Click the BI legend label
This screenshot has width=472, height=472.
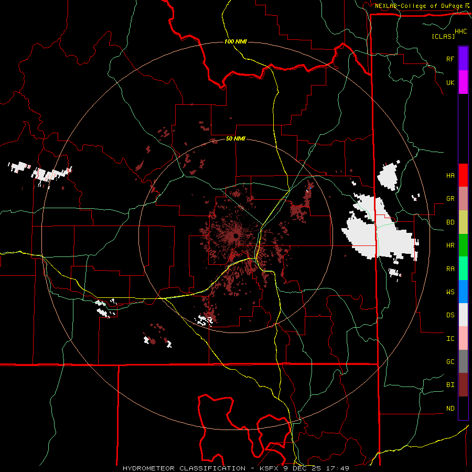pyautogui.click(x=450, y=385)
